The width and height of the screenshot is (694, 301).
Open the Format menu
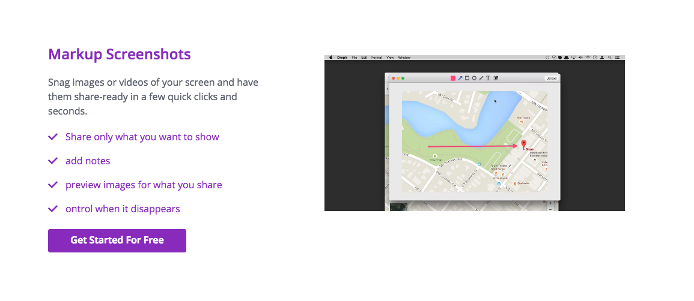pos(377,58)
